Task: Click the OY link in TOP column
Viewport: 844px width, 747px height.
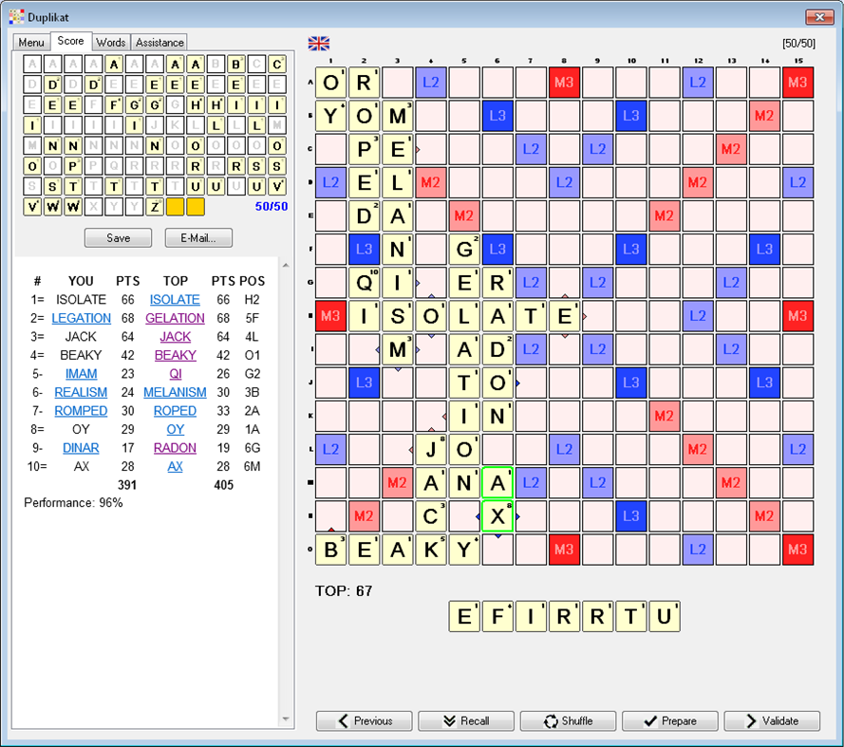Action: coord(175,429)
